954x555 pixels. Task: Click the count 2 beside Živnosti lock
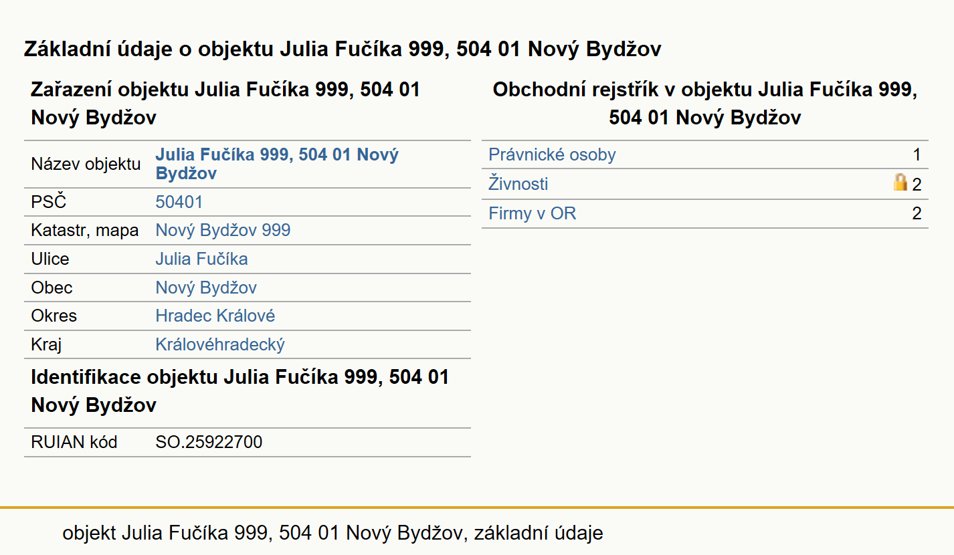pos(917,185)
